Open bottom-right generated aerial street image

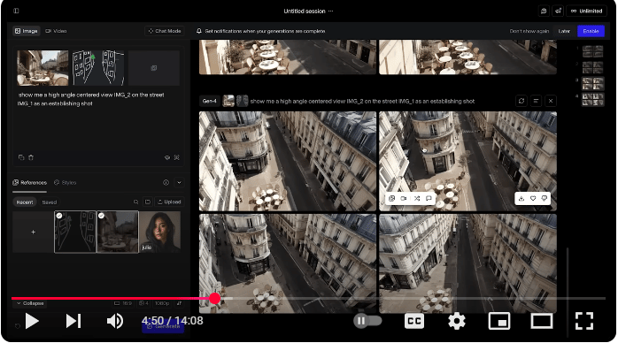(x=467, y=263)
